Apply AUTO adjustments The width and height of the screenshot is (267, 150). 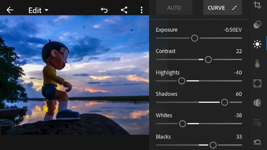(x=174, y=8)
